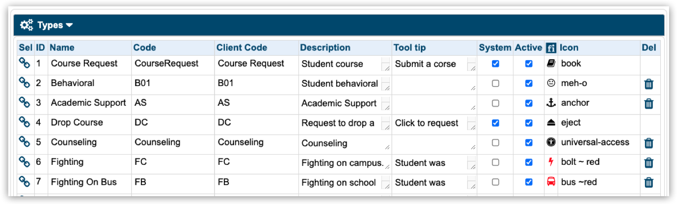Click the Client Code column header
677x204 pixels.
242,47
